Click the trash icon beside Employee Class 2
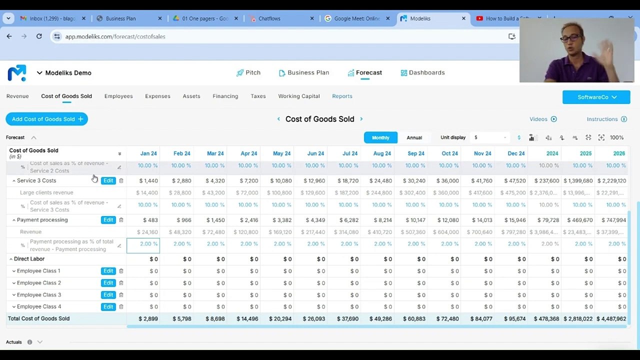The image size is (640, 360). point(121,283)
